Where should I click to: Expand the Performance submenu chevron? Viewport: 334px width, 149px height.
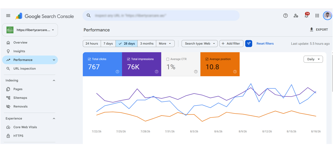[54, 60]
